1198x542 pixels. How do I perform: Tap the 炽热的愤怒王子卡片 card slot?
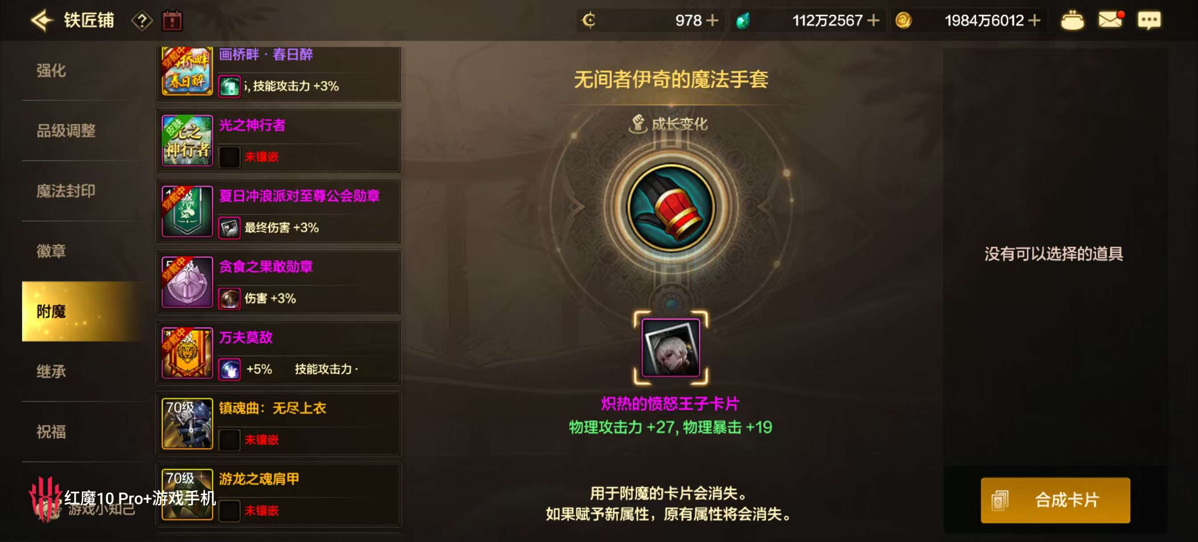tap(671, 348)
